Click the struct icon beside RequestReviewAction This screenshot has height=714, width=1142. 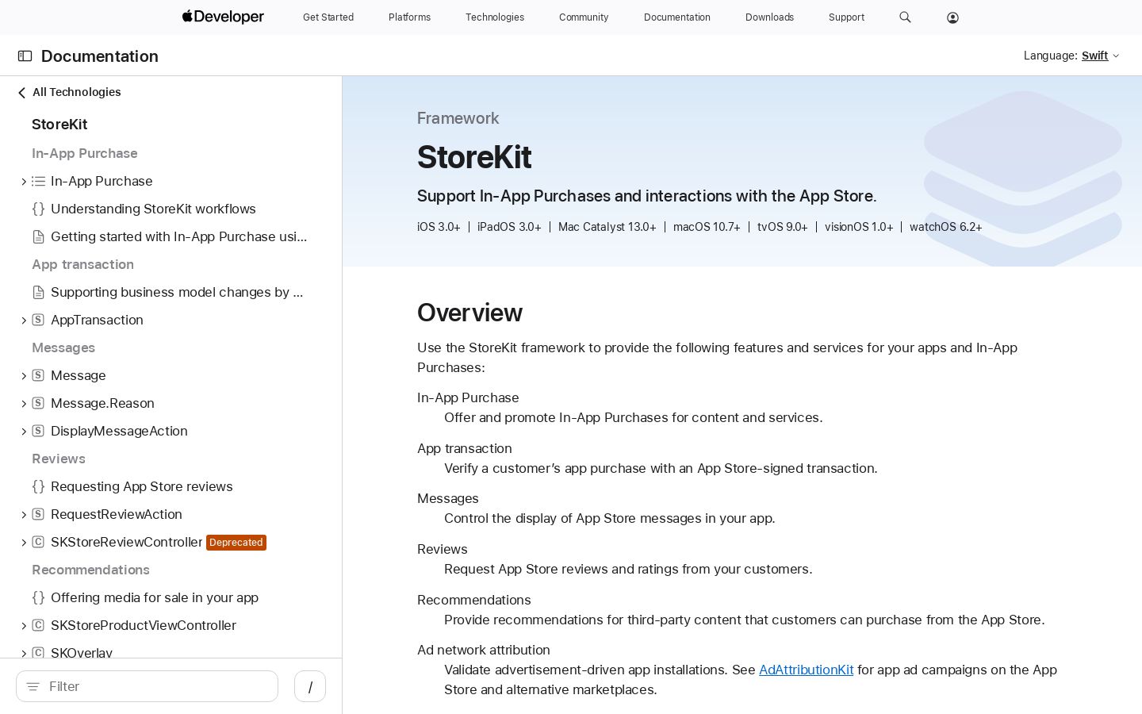point(38,515)
